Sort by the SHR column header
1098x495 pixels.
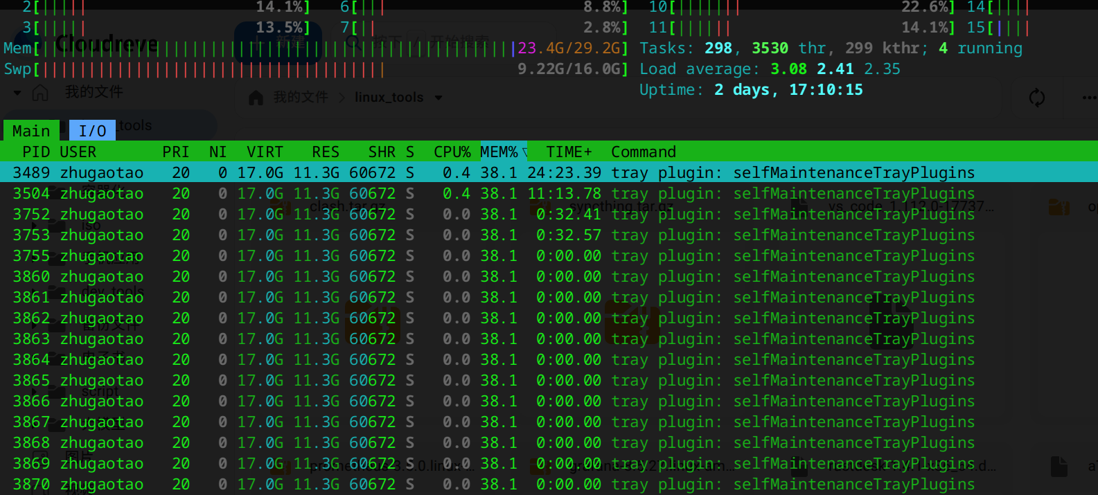[382, 152]
